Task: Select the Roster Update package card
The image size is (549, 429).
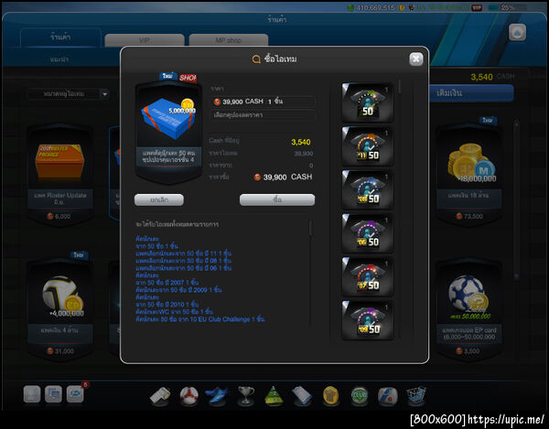Action: click(60, 175)
